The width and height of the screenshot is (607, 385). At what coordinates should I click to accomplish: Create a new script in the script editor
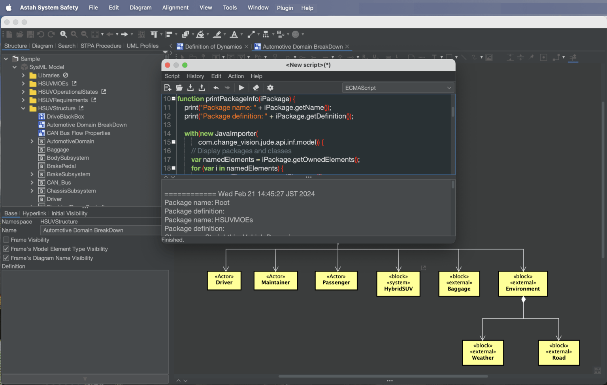(x=167, y=87)
